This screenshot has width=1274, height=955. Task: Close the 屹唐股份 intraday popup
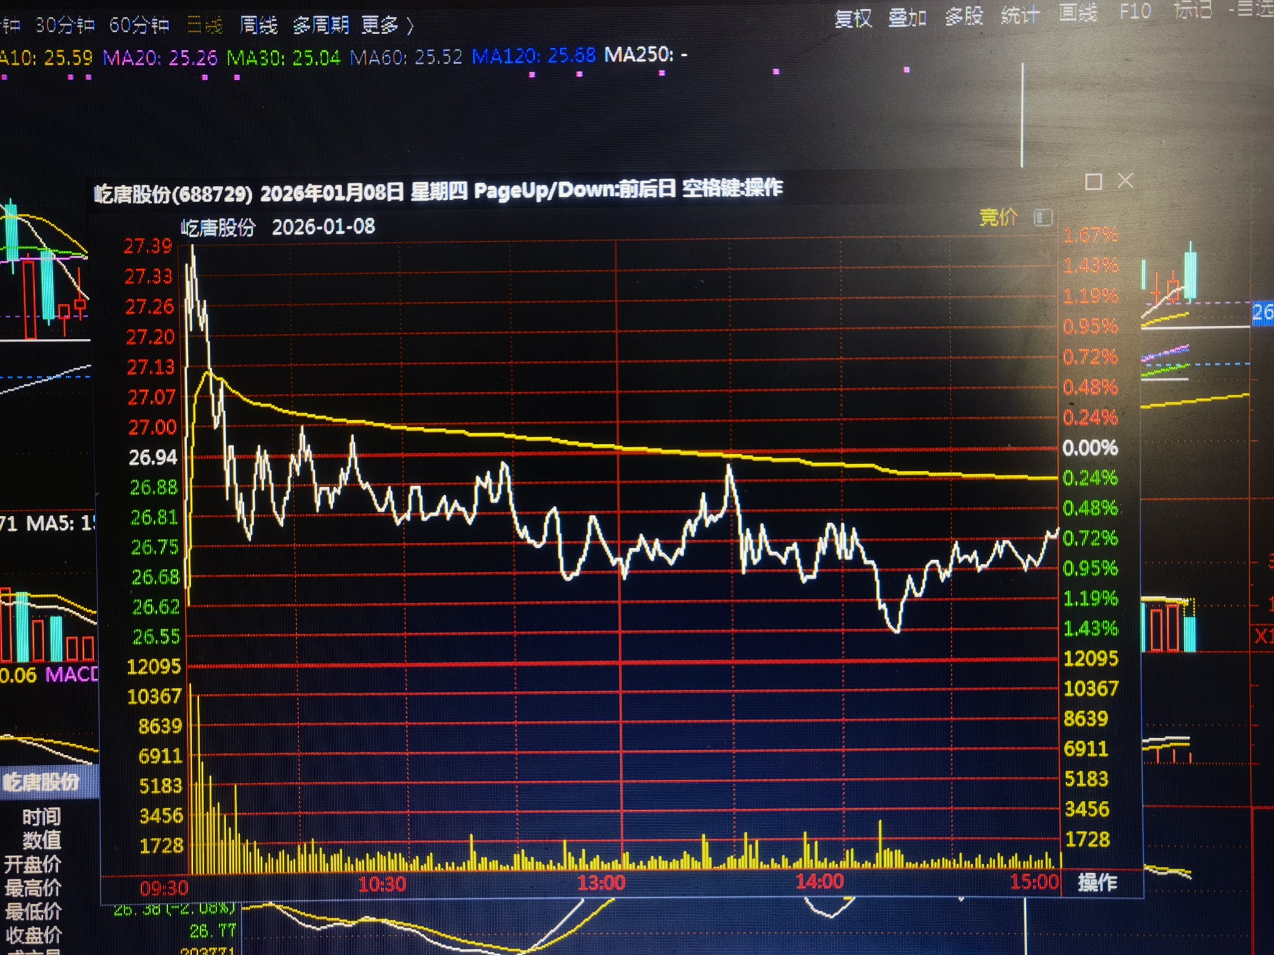(x=1125, y=181)
